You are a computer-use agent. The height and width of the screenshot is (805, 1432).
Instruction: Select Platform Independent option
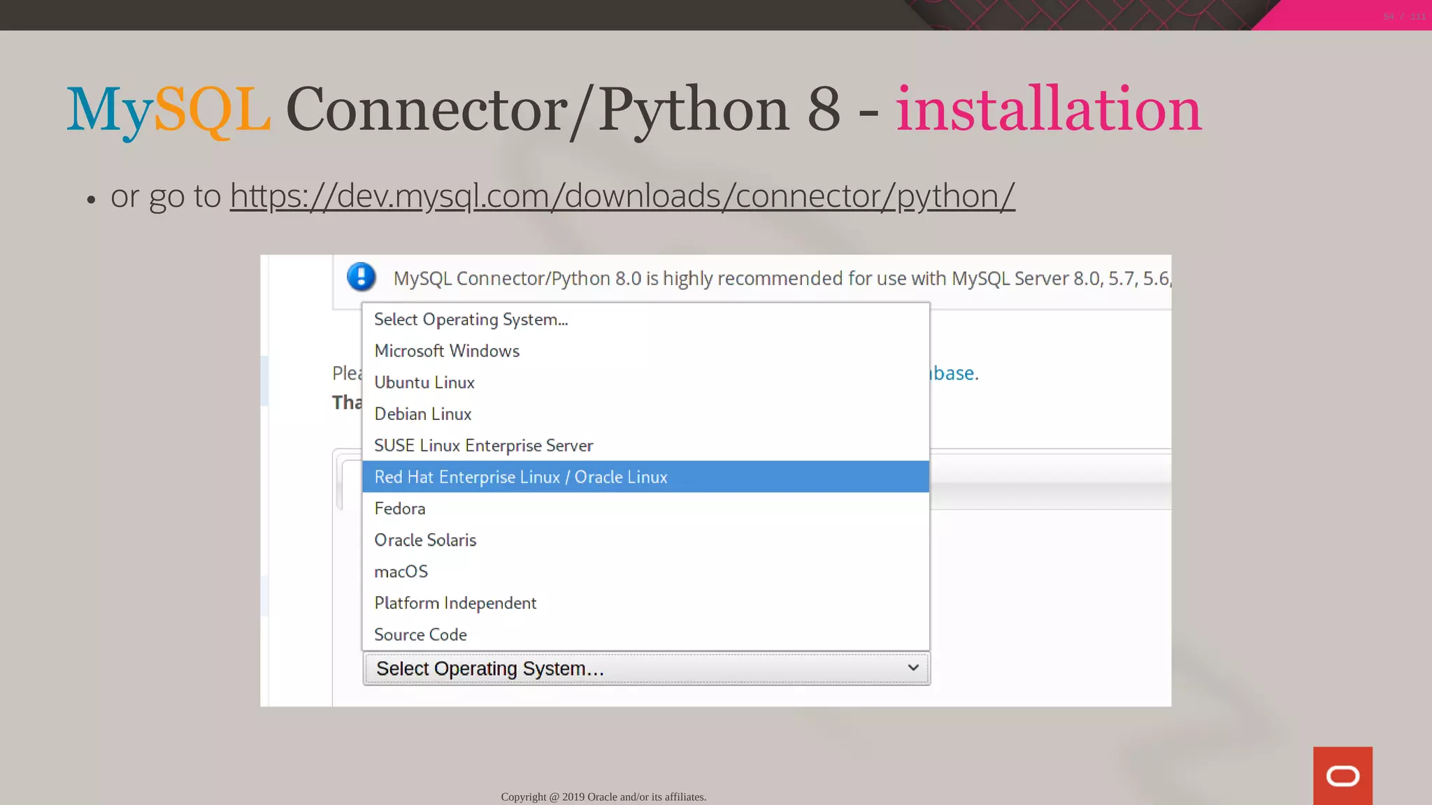[455, 602]
